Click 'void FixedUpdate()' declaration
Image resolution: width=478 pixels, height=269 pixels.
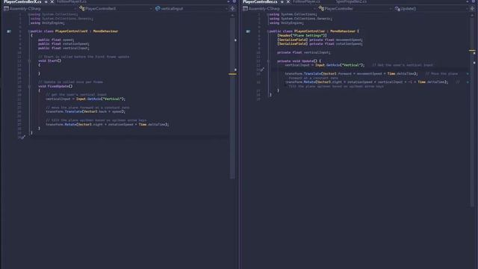55,87
